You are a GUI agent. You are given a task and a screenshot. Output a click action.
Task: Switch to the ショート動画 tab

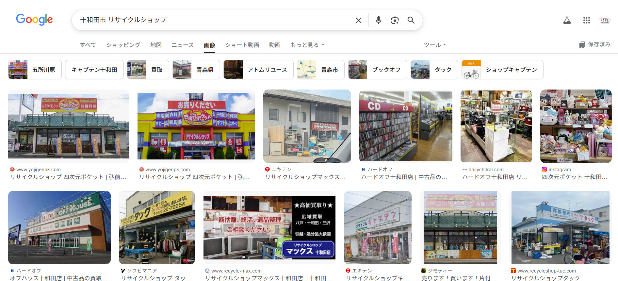(x=242, y=45)
